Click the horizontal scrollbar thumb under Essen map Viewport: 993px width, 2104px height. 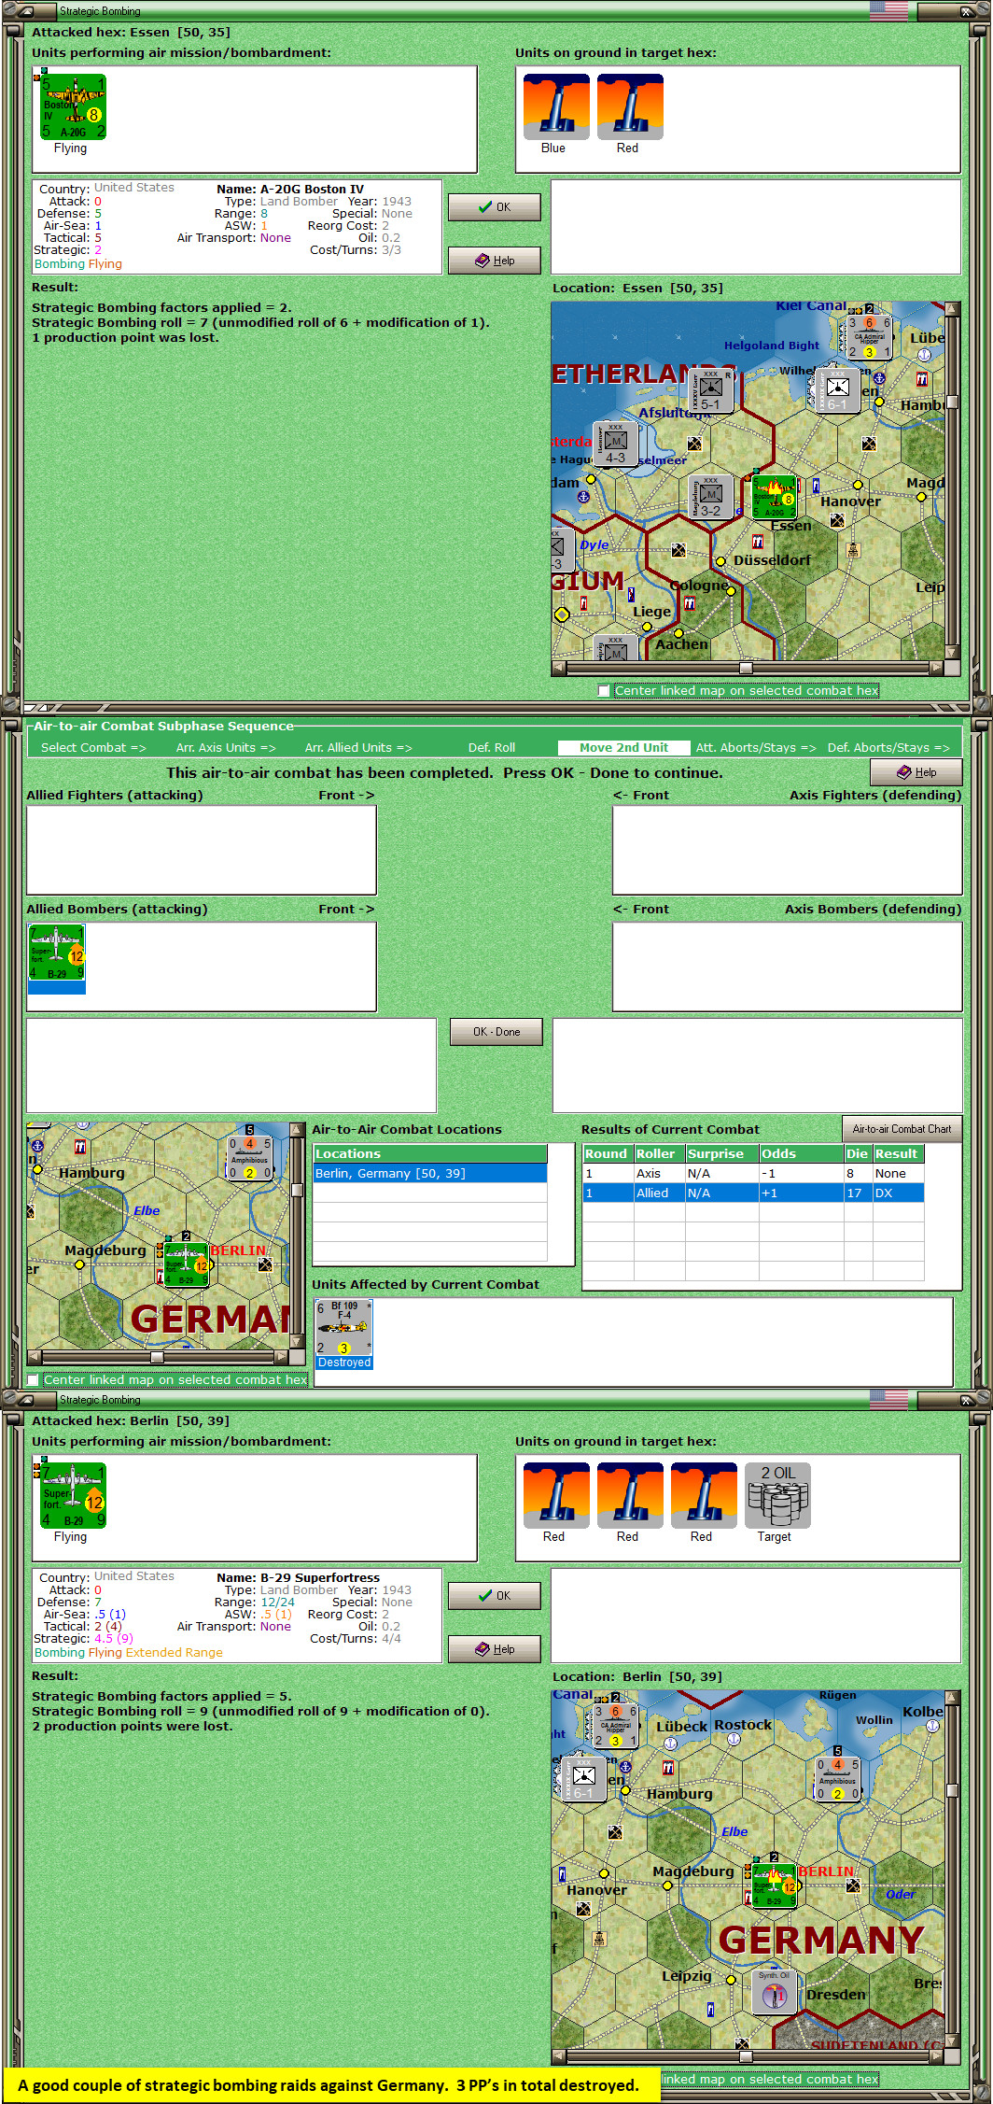coord(745,668)
